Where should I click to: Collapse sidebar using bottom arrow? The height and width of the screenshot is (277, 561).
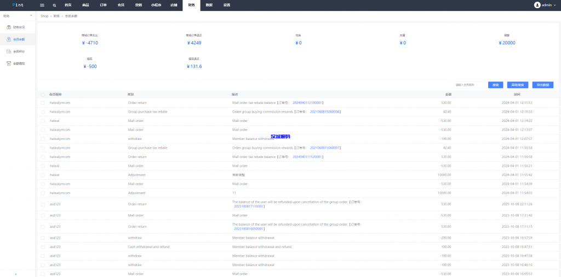pos(16,274)
